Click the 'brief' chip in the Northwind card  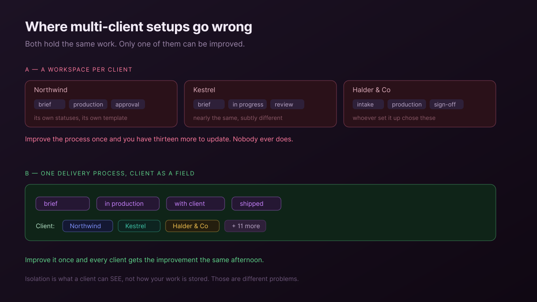pyautogui.click(x=50, y=104)
